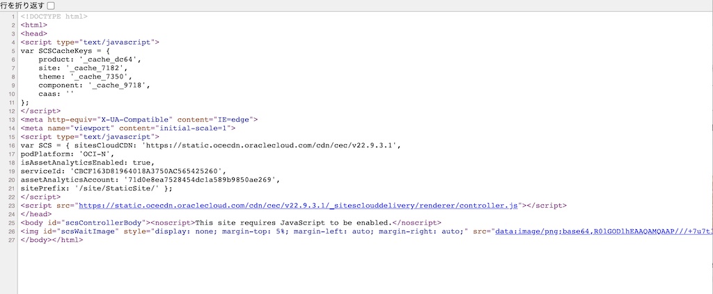Click line number 5 in the gutter
The image size is (713, 294).
click(14, 51)
